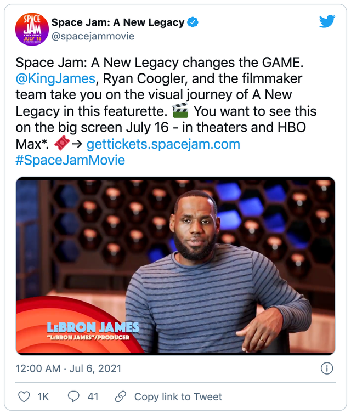Click the reply speech bubble icon

73,396
